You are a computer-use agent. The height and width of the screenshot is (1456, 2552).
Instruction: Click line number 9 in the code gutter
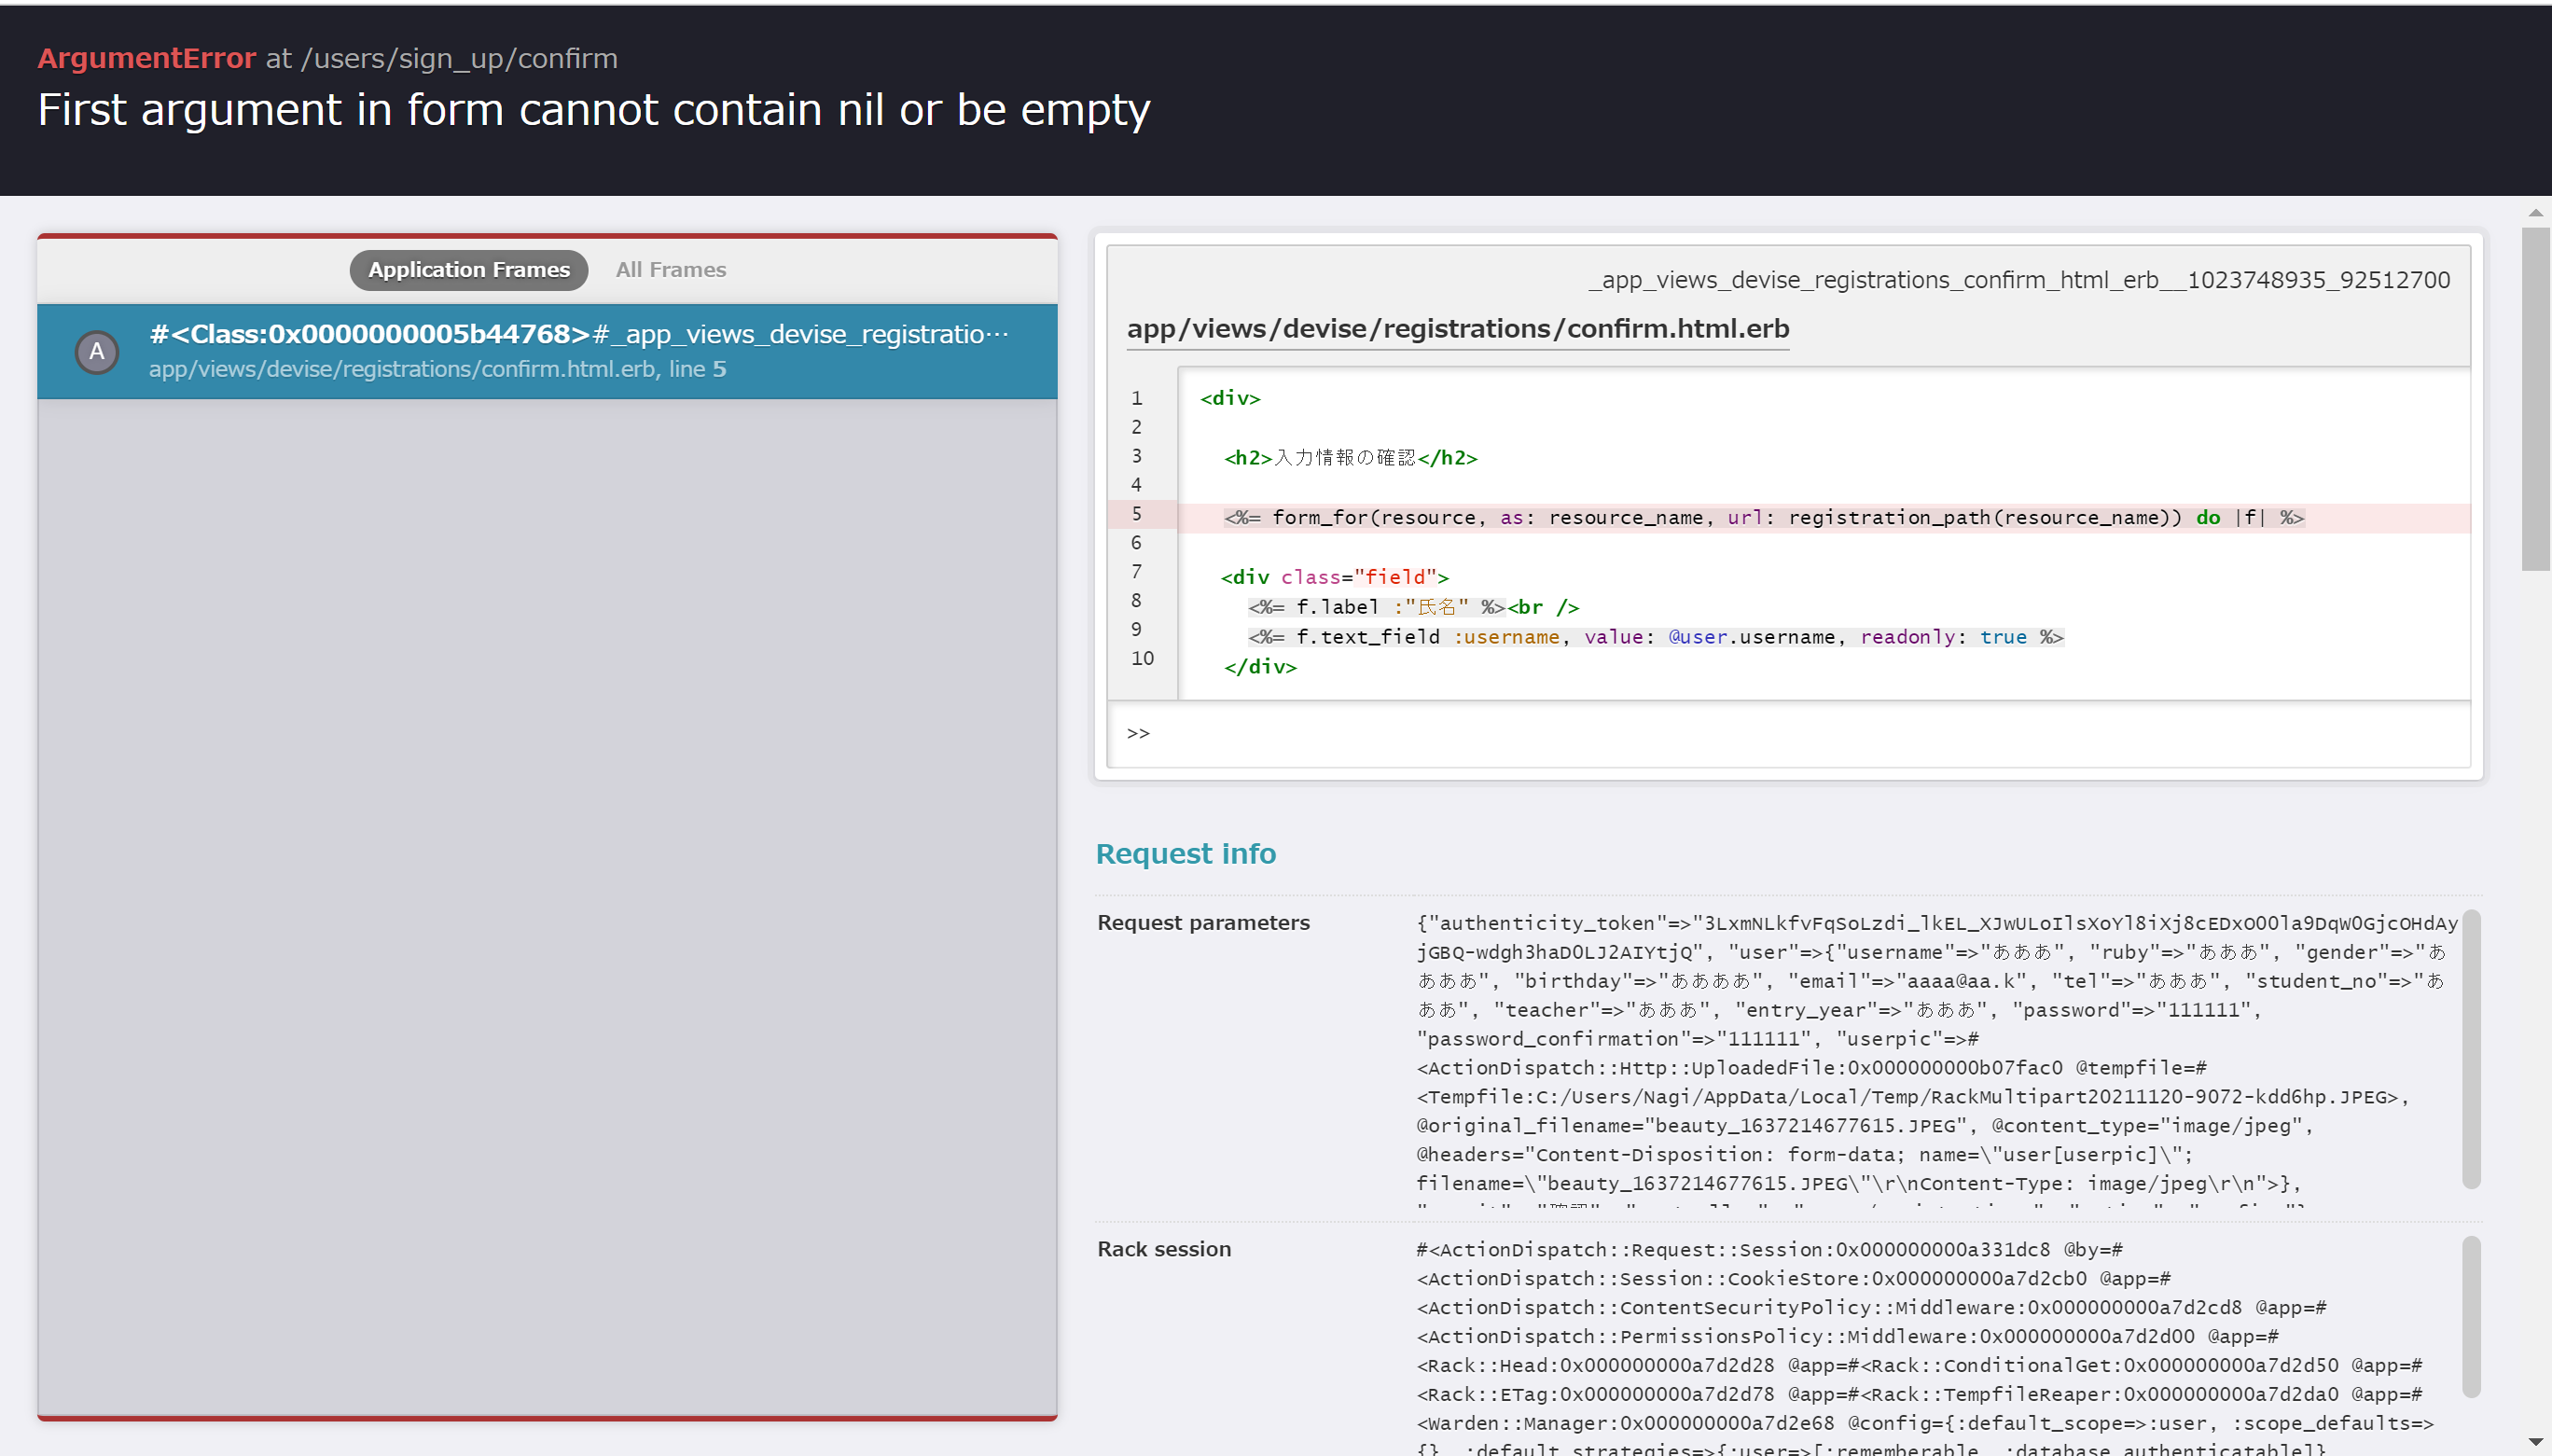click(1136, 629)
